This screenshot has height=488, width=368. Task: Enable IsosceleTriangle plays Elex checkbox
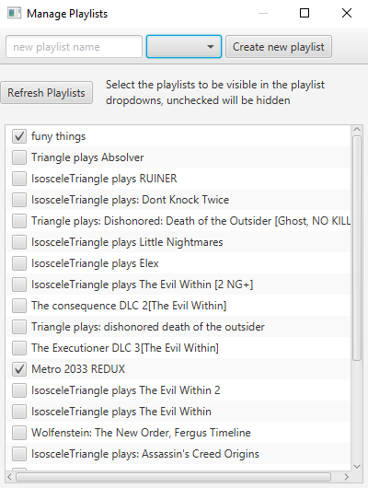pyautogui.click(x=19, y=263)
